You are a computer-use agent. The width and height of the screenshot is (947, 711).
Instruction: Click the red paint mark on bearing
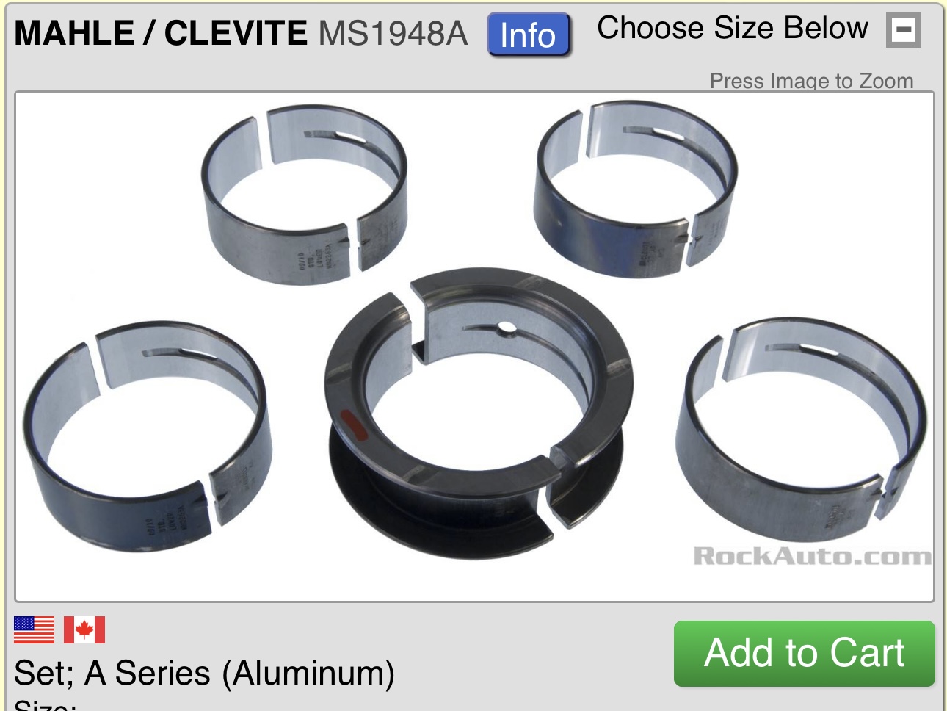coord(355,426)
